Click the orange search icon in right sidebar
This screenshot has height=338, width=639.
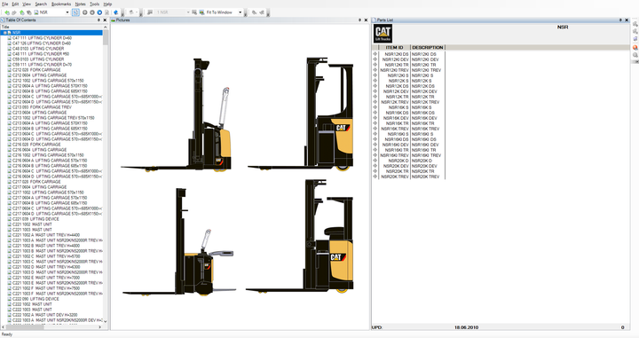[x=635, y=48]
